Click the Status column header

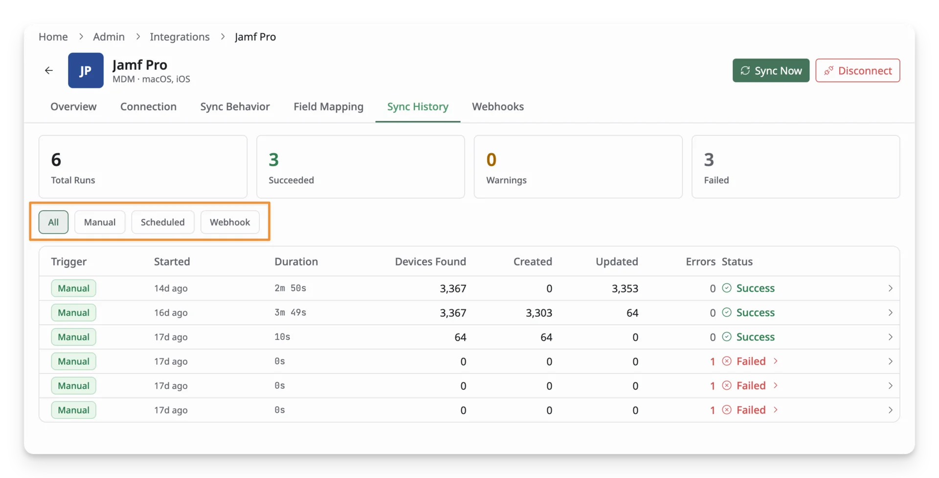tap(737, 261)
